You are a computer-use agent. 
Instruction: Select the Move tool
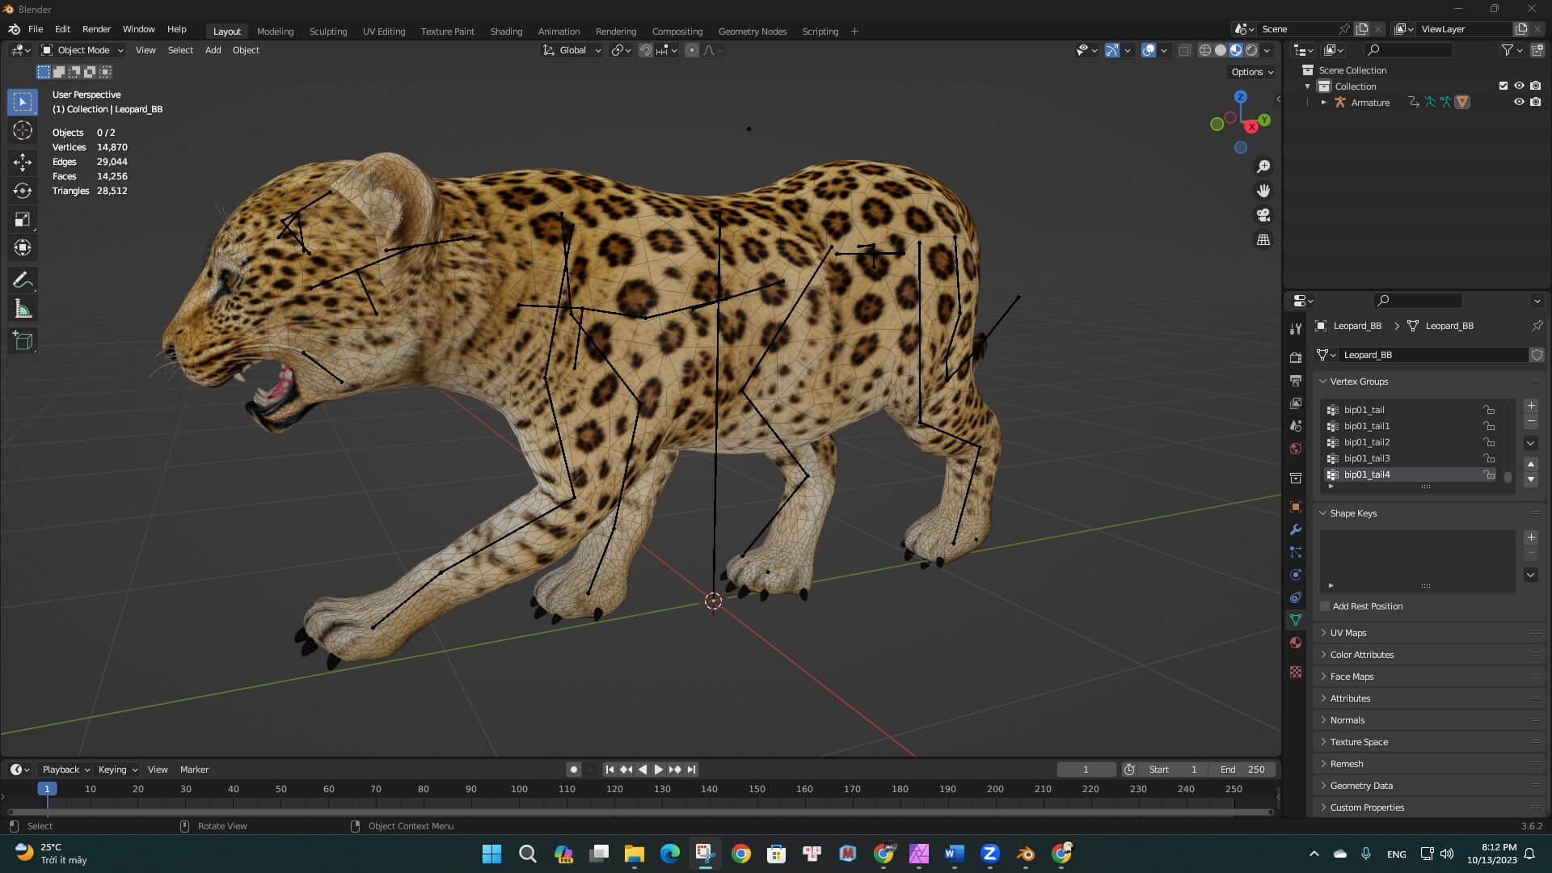[23, 162]
